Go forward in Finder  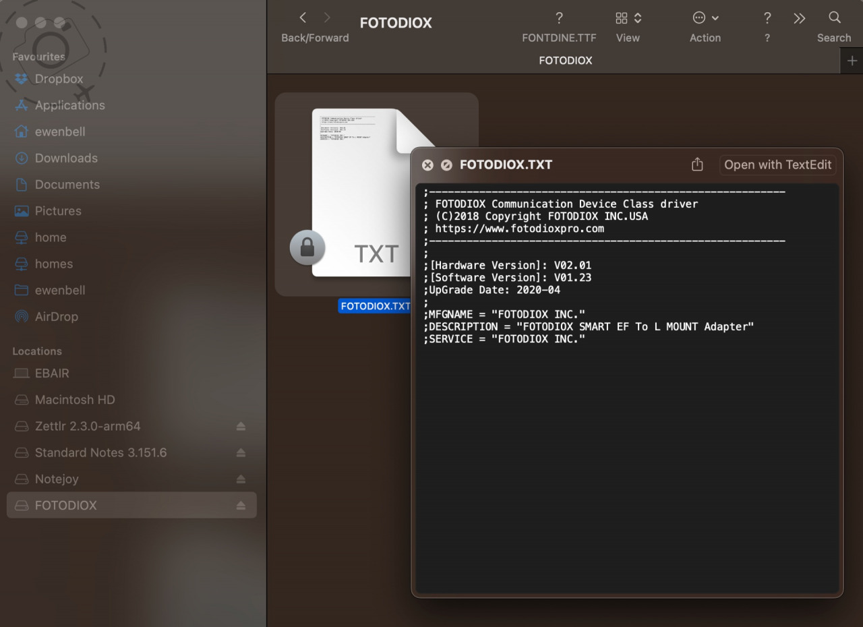[x=328, y=18]
